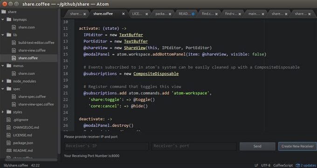The image size is (317, 168).
Task: Click the file icon beside share-view-spec.coffee
Action: pyautogui.click(x=14, y=105)
